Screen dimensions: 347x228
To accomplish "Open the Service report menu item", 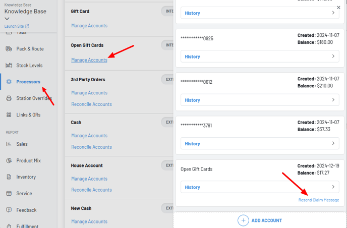I will click(x=24, y=194).
